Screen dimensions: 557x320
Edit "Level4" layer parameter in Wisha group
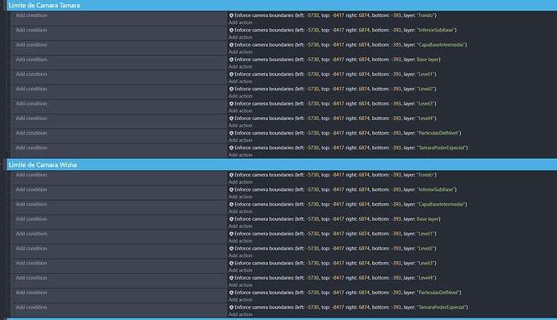pos(425,278)
